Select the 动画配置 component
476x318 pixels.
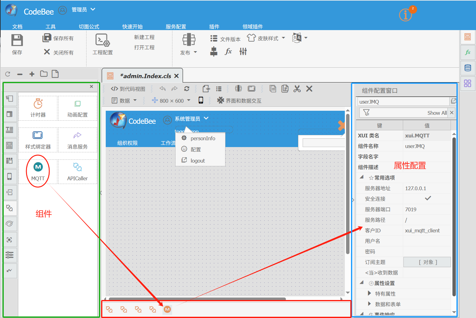(78, 108)
